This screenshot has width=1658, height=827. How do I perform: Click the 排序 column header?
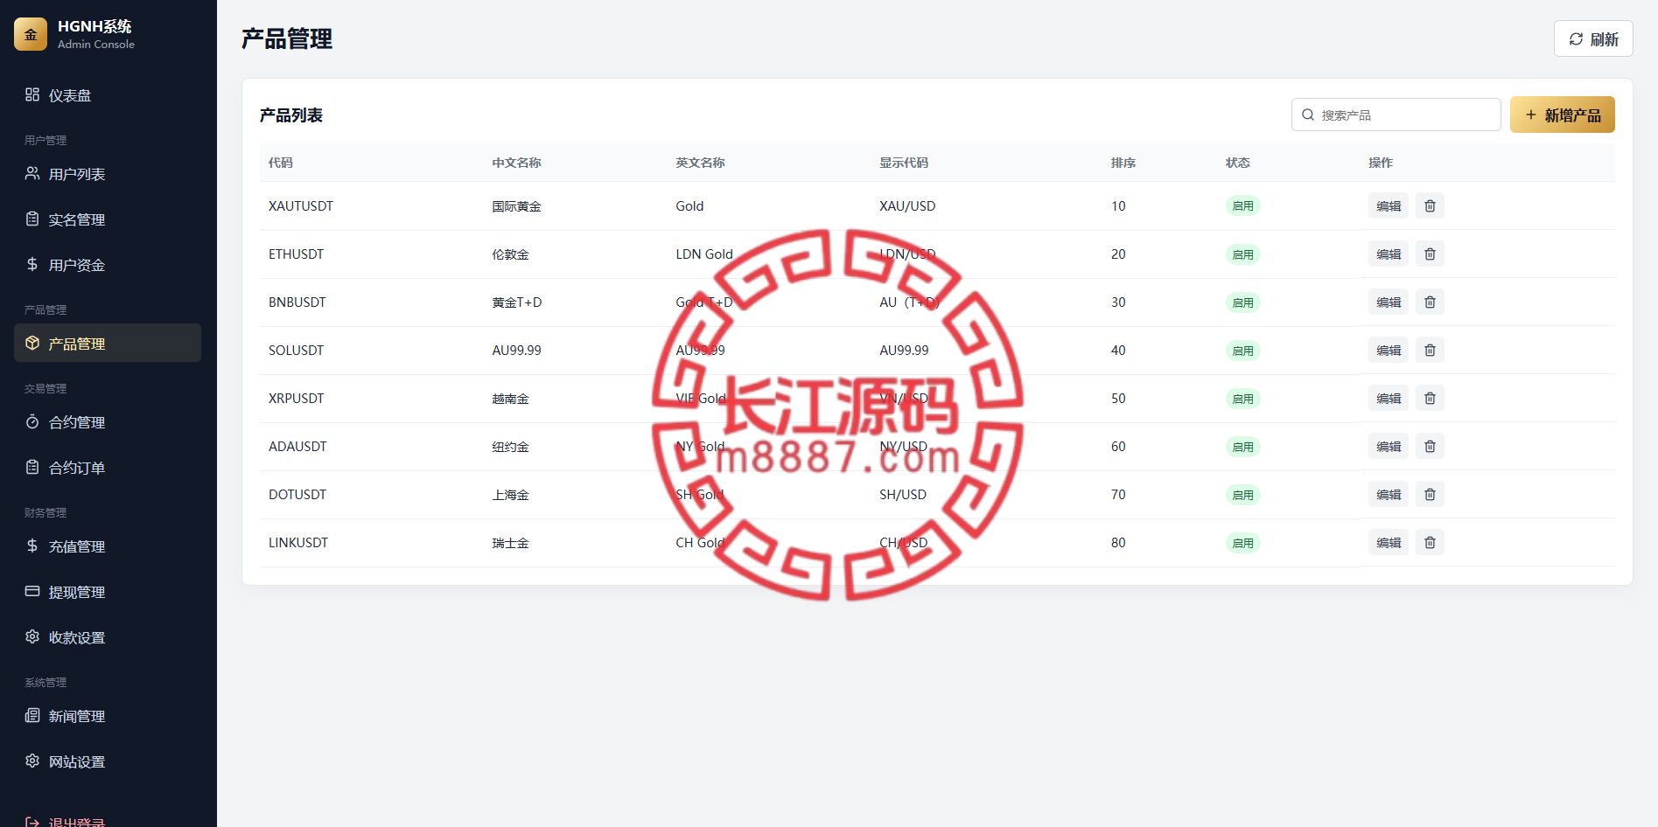(1123, 163)
